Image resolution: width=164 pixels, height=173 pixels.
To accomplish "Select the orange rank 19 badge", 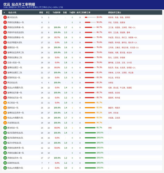I will coord(5,108).
